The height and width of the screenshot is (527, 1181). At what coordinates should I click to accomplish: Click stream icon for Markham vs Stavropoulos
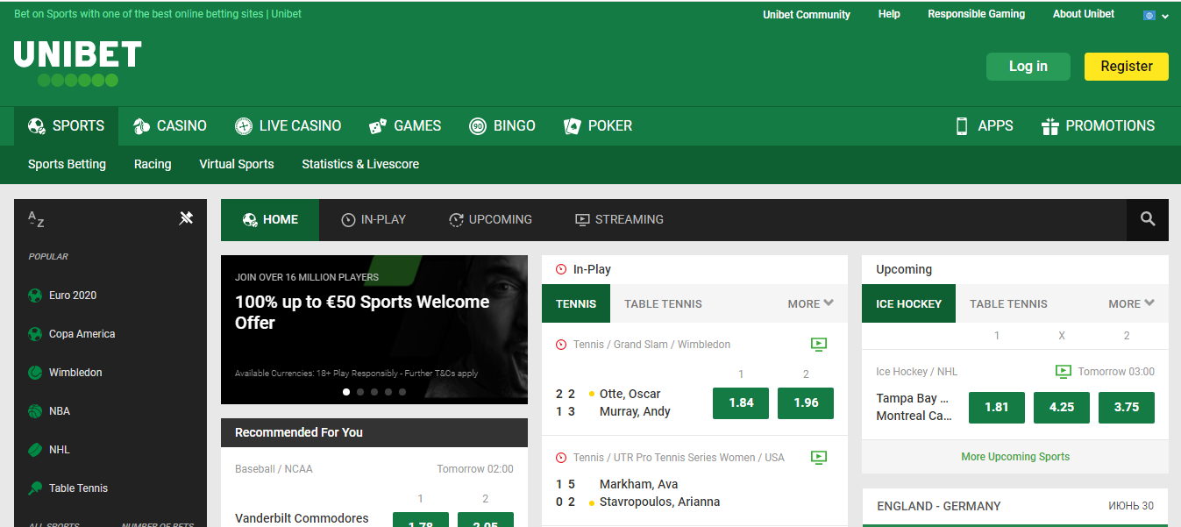(819, 457)
